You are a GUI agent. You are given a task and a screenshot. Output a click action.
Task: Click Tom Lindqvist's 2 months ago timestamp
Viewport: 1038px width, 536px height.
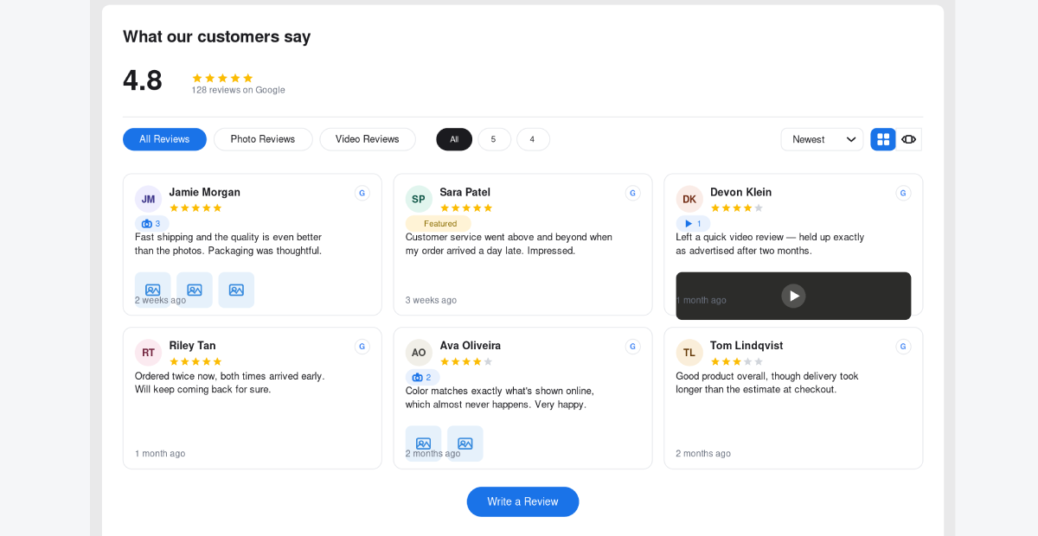pos(703,453)
